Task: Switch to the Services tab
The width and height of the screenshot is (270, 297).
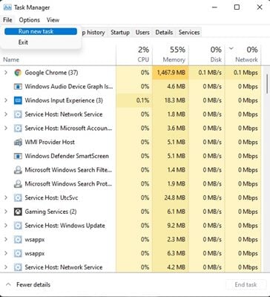Action: [x=189, y=33]
